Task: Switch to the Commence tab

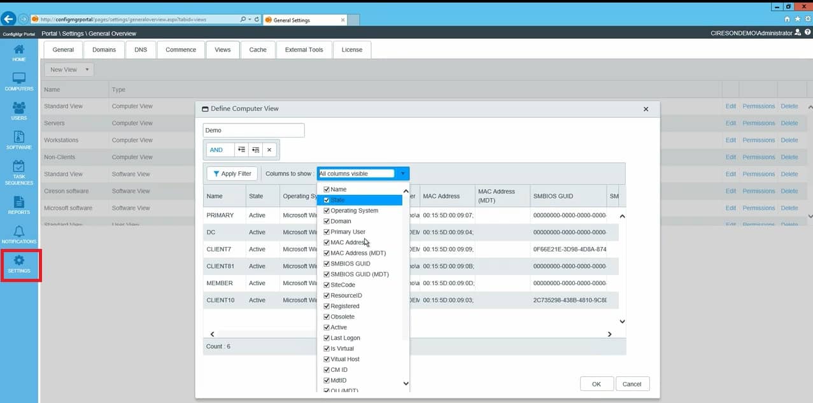Action: click(x=181, y=50)
